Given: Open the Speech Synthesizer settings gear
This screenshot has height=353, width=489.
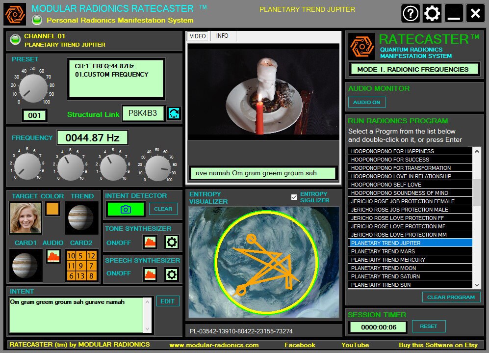Looking at the screenshot, I should [x=171, y=274].
